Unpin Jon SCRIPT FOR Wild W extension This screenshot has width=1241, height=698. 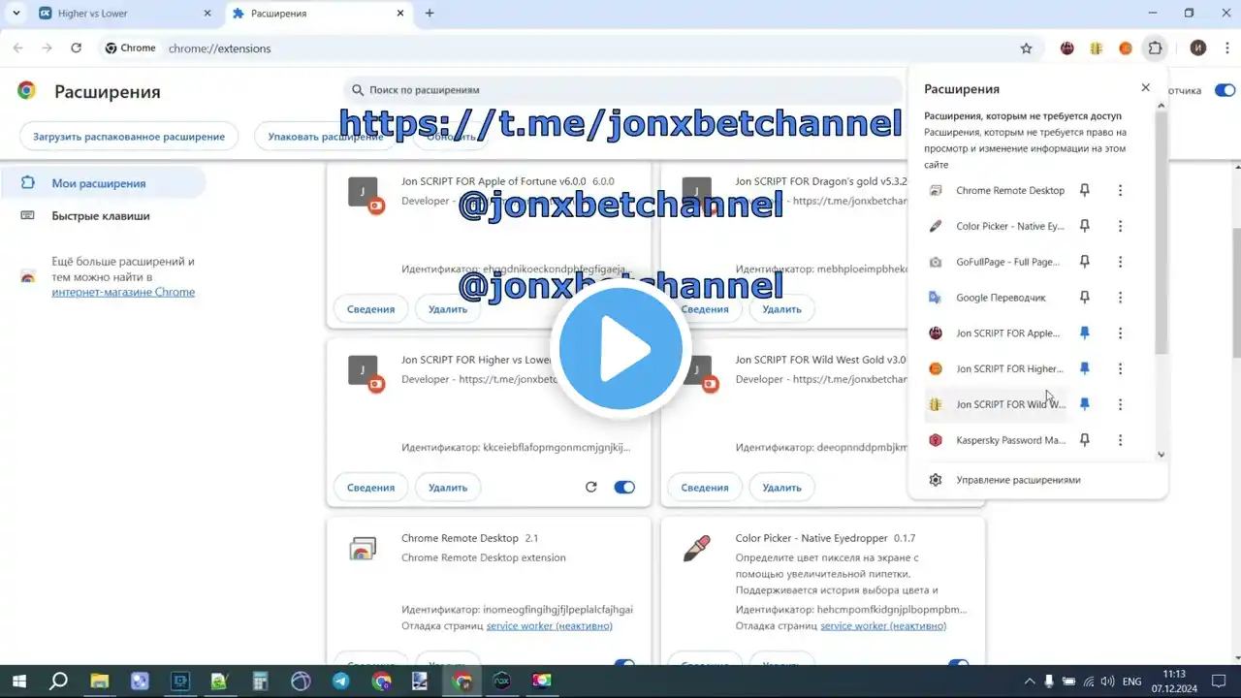click(x=1085, y=404)
